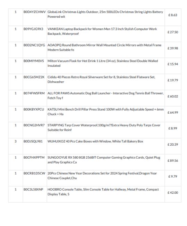This screenshot has width=187, height=226.
Task: Click the Cididu Silverware Set description
Action: [x=101, y=79]
